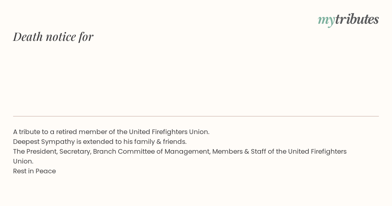Click the word "President" in the notice
The height and width of the screenshot is (206, 392).
coord(41,151)
